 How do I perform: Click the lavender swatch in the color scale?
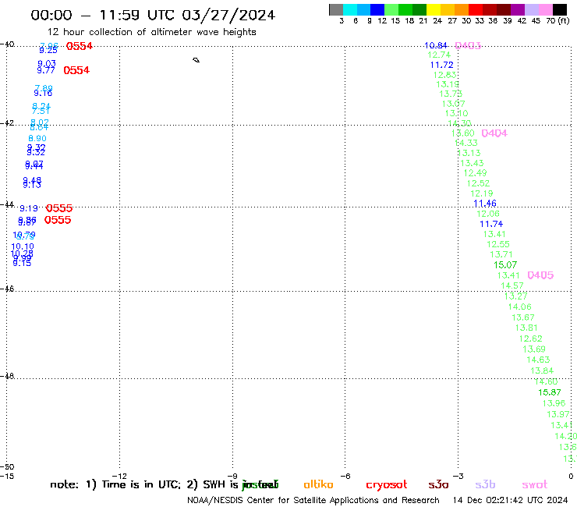click(531, 9)
